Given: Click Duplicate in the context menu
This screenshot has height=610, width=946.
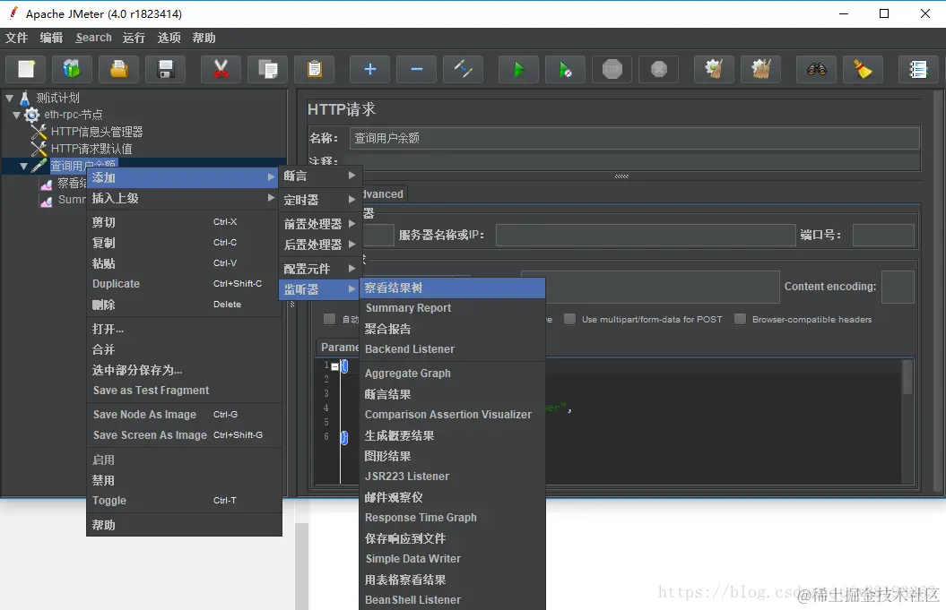Looking at the screenshot, I should [184, 283].
